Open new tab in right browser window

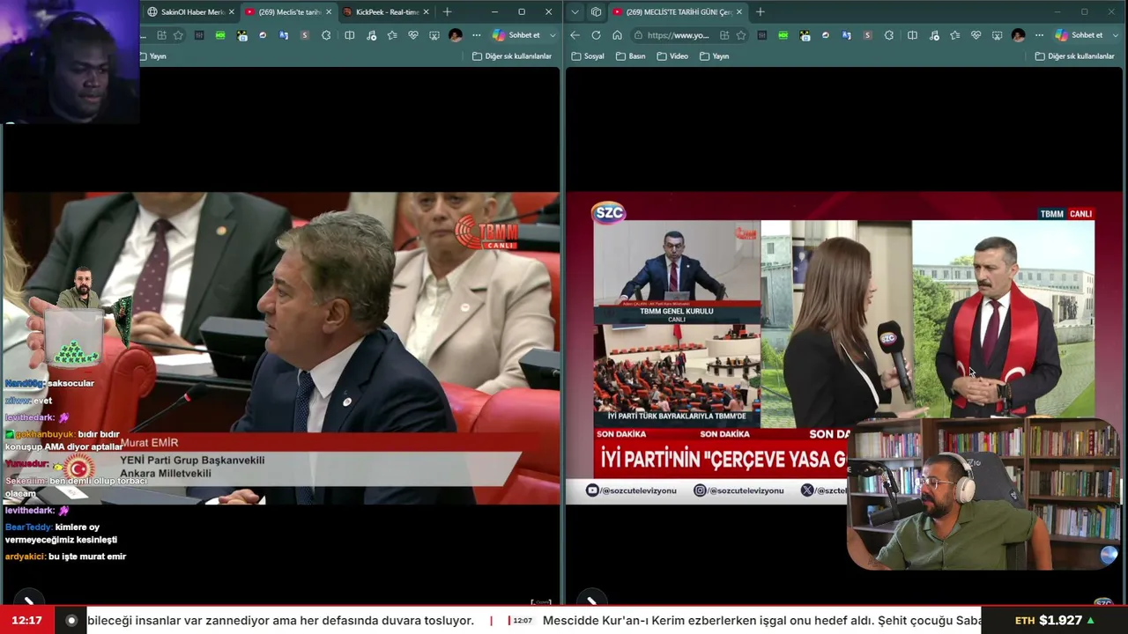(x=760, y=12)
